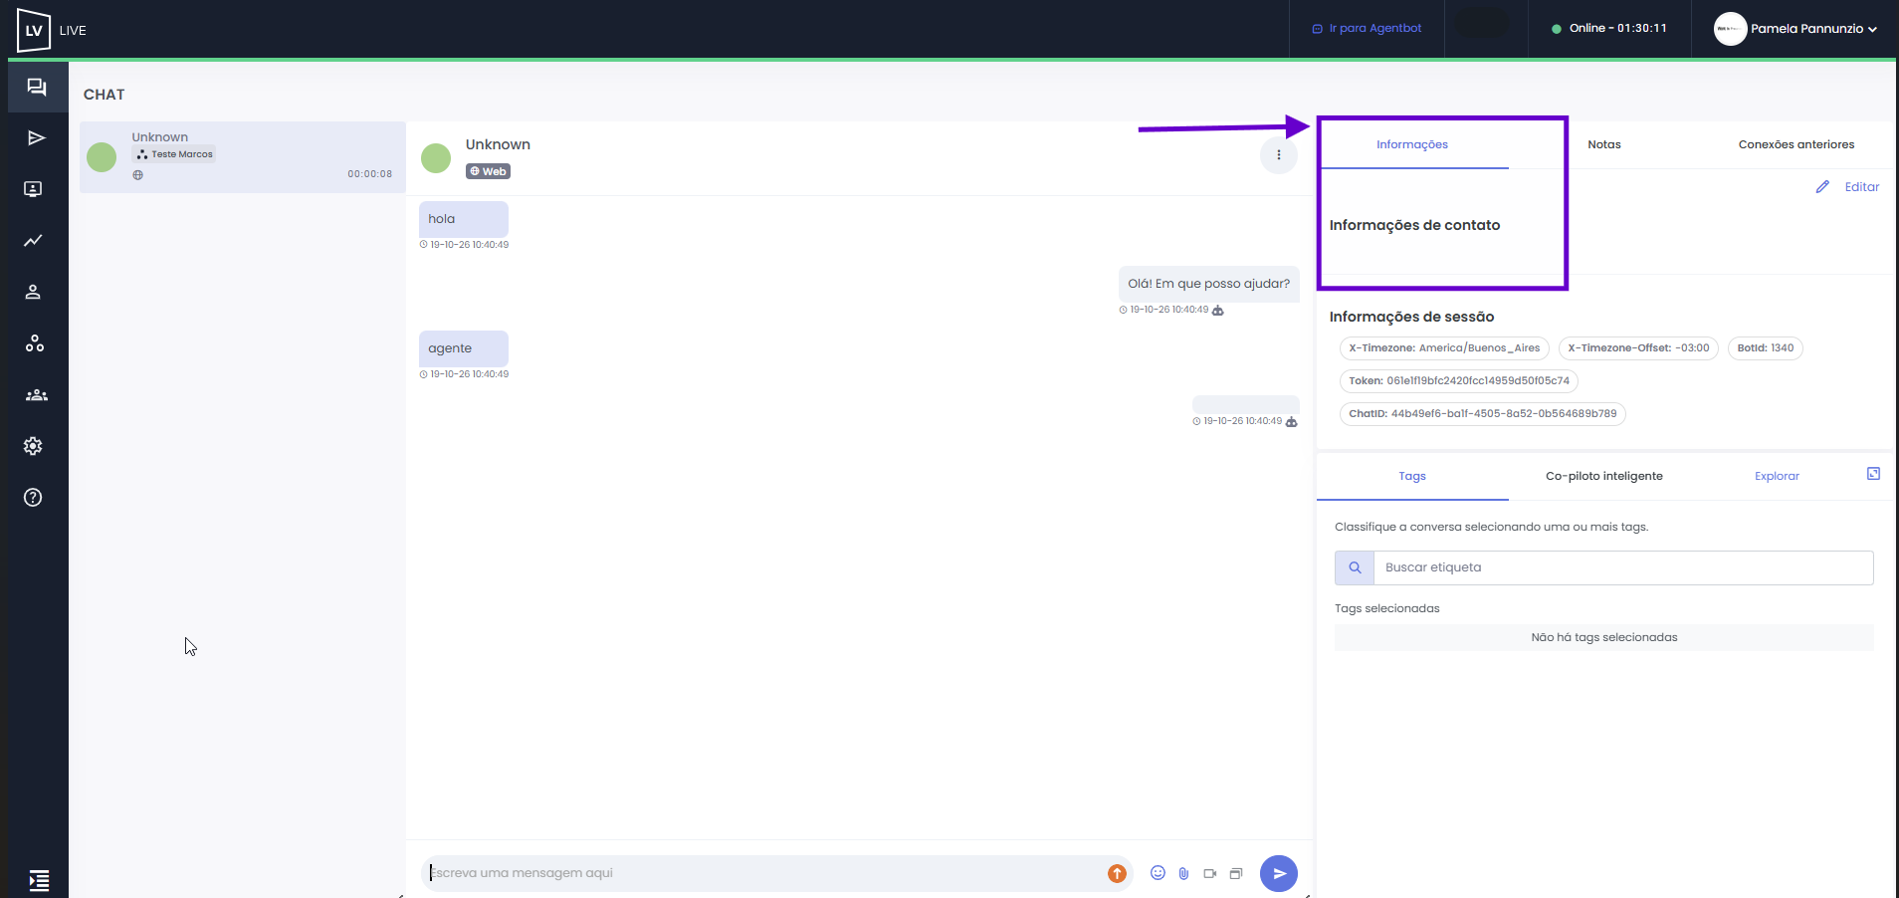The height and width of the screenshot is (898, 1899).
Task: Open the Conexões anteriores tab
Action: click(1796, 145)
